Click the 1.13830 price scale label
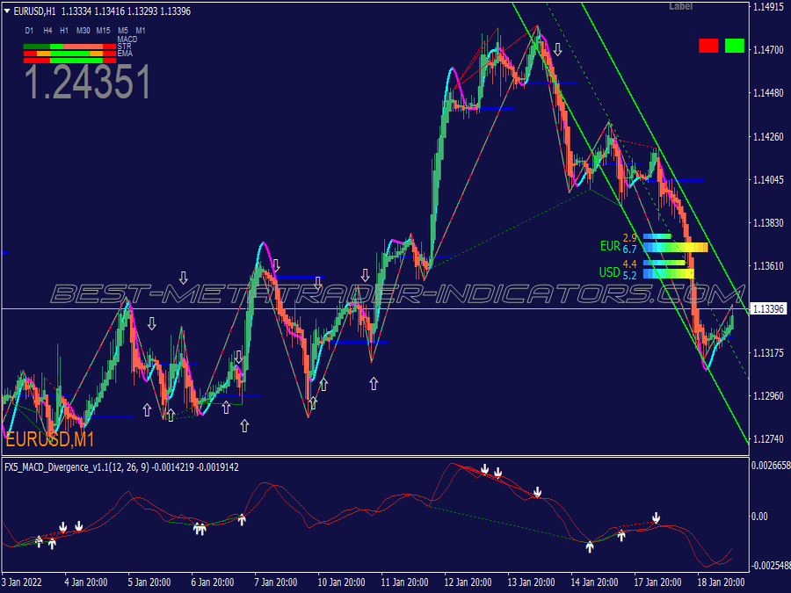 click(x=768, y=223)
